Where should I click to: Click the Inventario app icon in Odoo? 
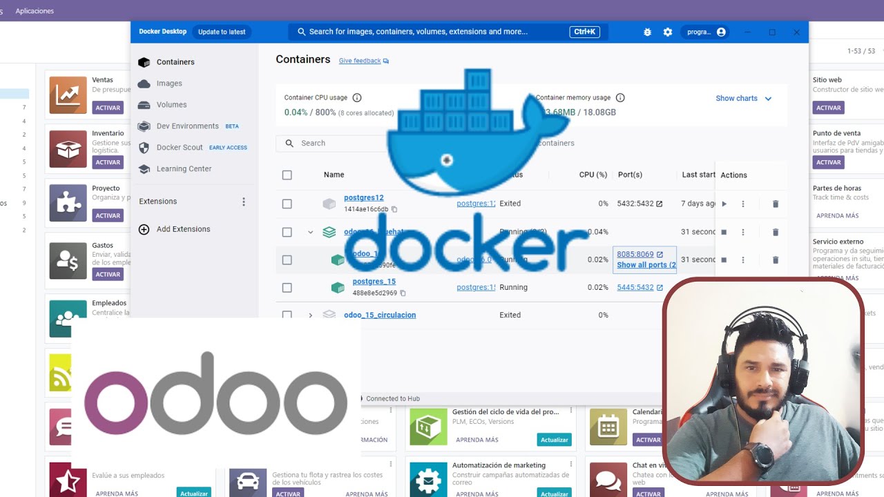pos(68,149)
